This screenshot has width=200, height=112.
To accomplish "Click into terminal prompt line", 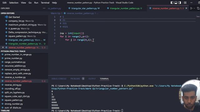I will pyautogui.click(x=87, y=111).
